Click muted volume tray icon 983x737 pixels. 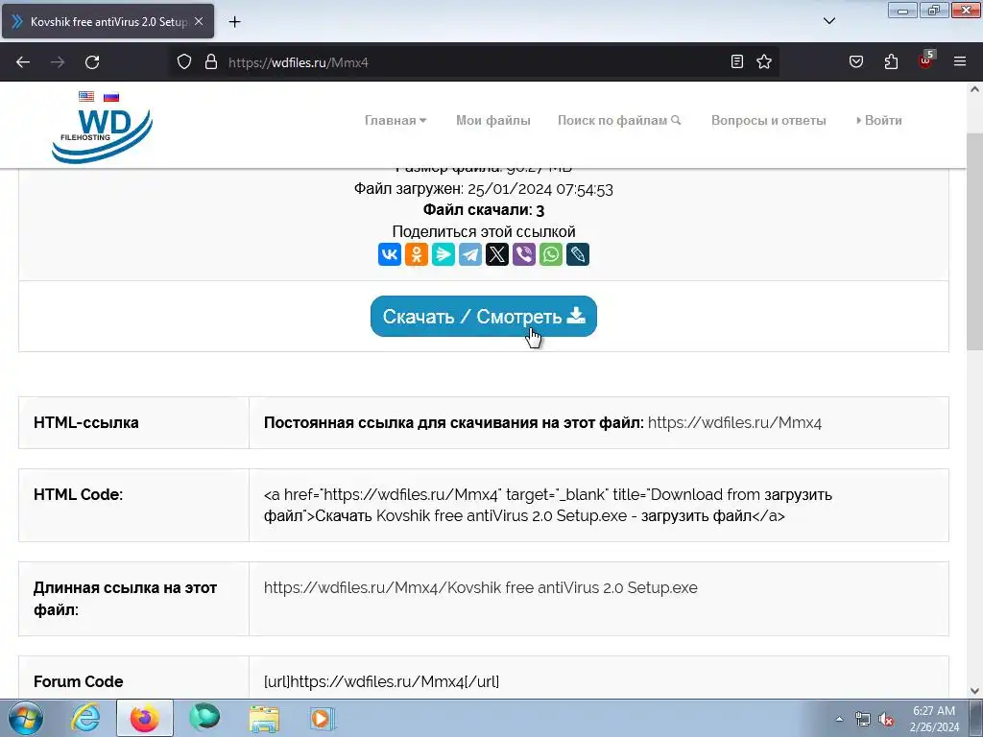(886, 720)
